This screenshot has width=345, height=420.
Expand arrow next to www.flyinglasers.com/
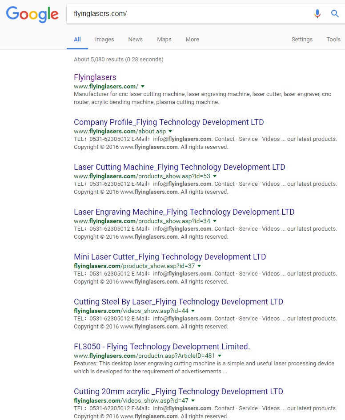(x=143, y=87)
